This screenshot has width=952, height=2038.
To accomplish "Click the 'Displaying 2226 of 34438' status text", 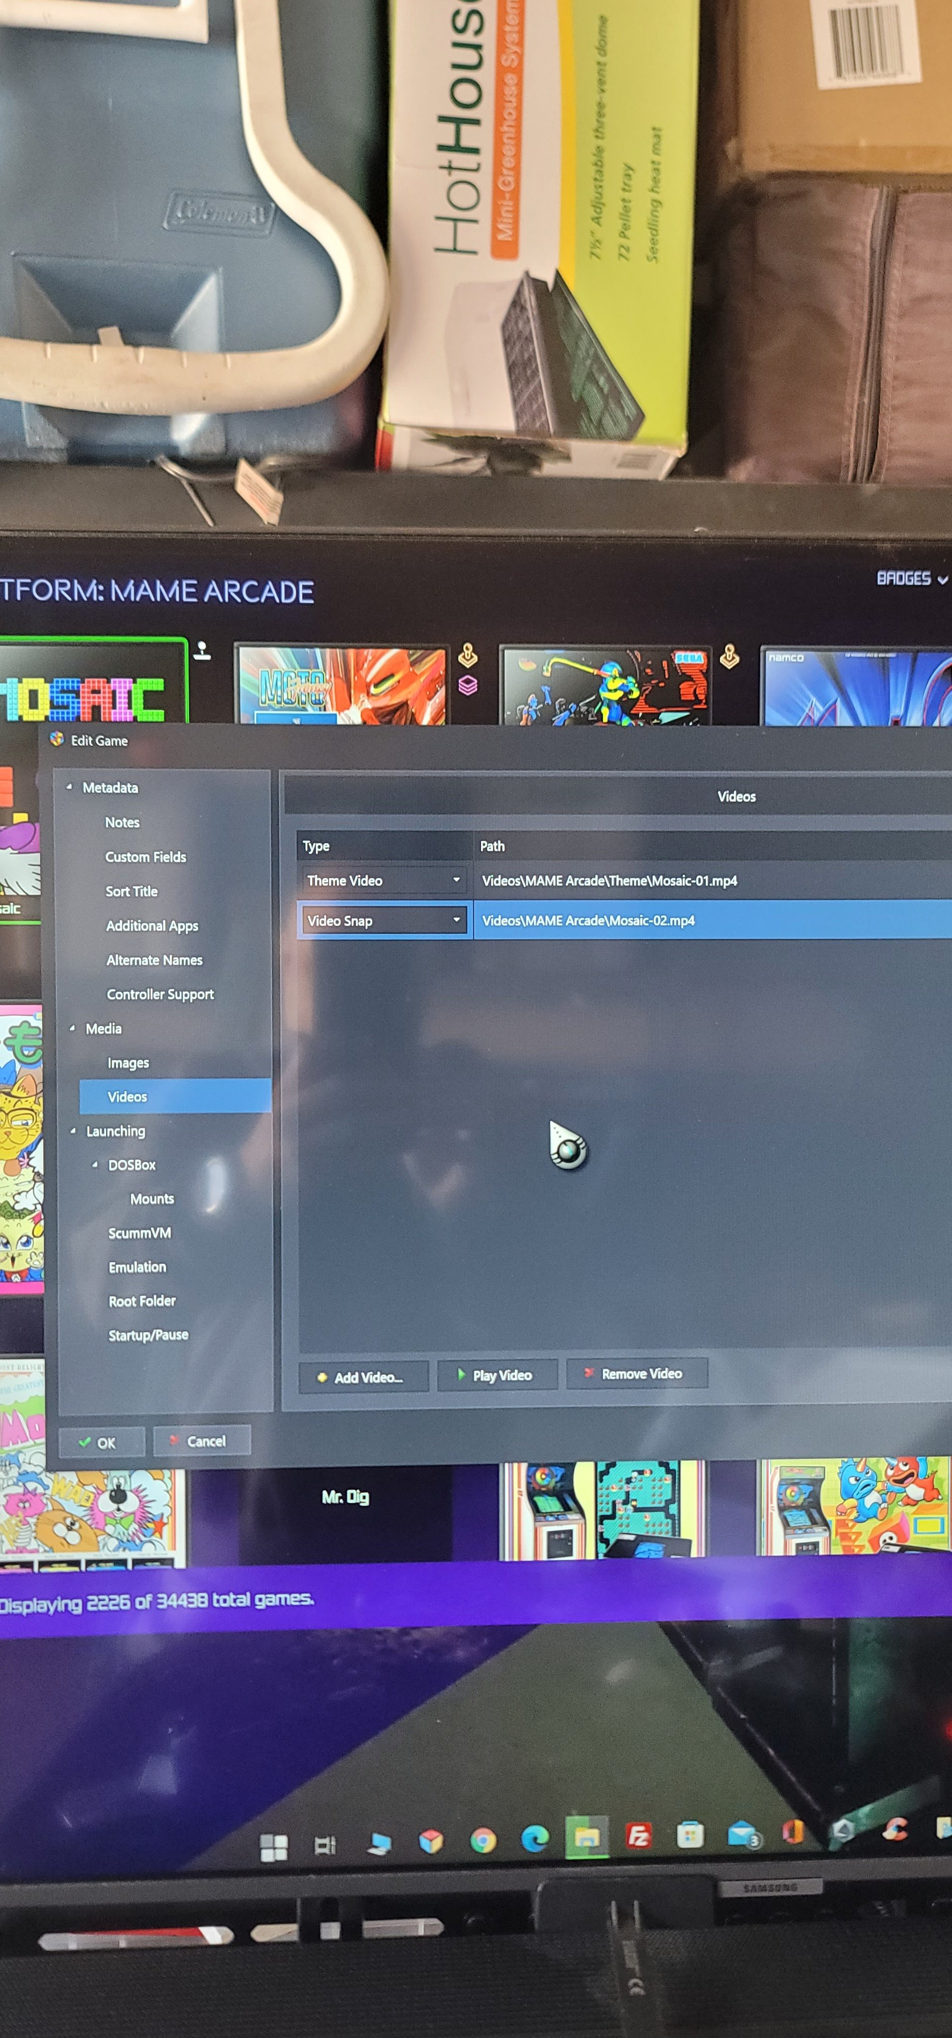I will coord(156,1602).
